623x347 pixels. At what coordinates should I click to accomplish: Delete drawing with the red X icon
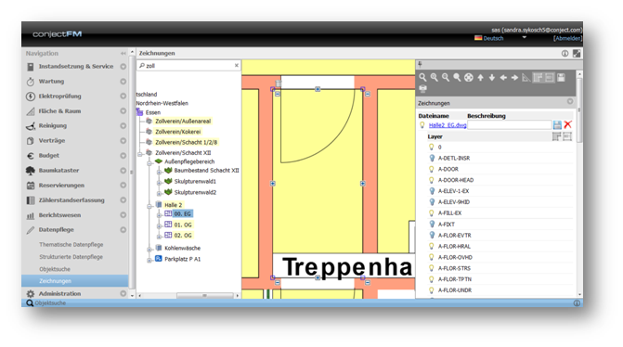pos(568,124)
